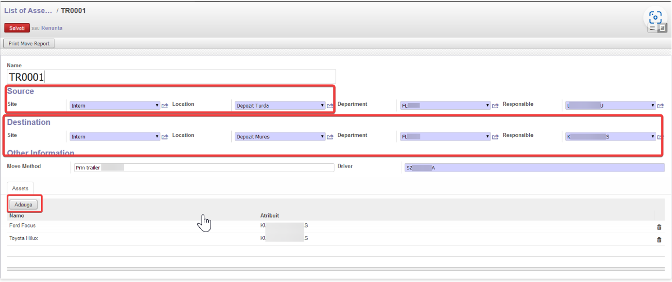Delete the Toyota Hilux asset row

pyautogui.click(x=659, y=240)
